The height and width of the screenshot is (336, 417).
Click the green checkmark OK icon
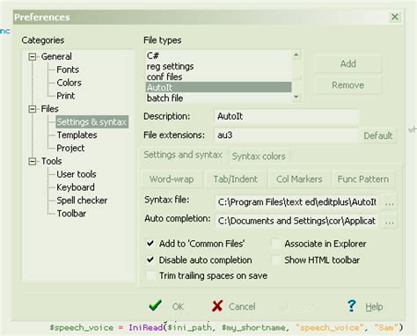coord(155,305)
